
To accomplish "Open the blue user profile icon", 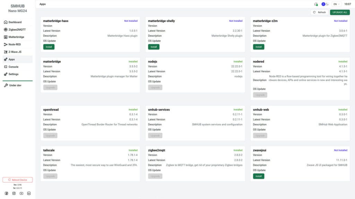I will (x=323, y=4).
